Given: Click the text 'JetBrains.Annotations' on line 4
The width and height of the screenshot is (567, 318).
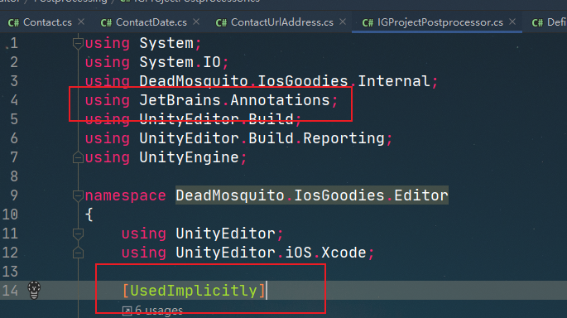Looking at the screenshot, I should (234, 100).
